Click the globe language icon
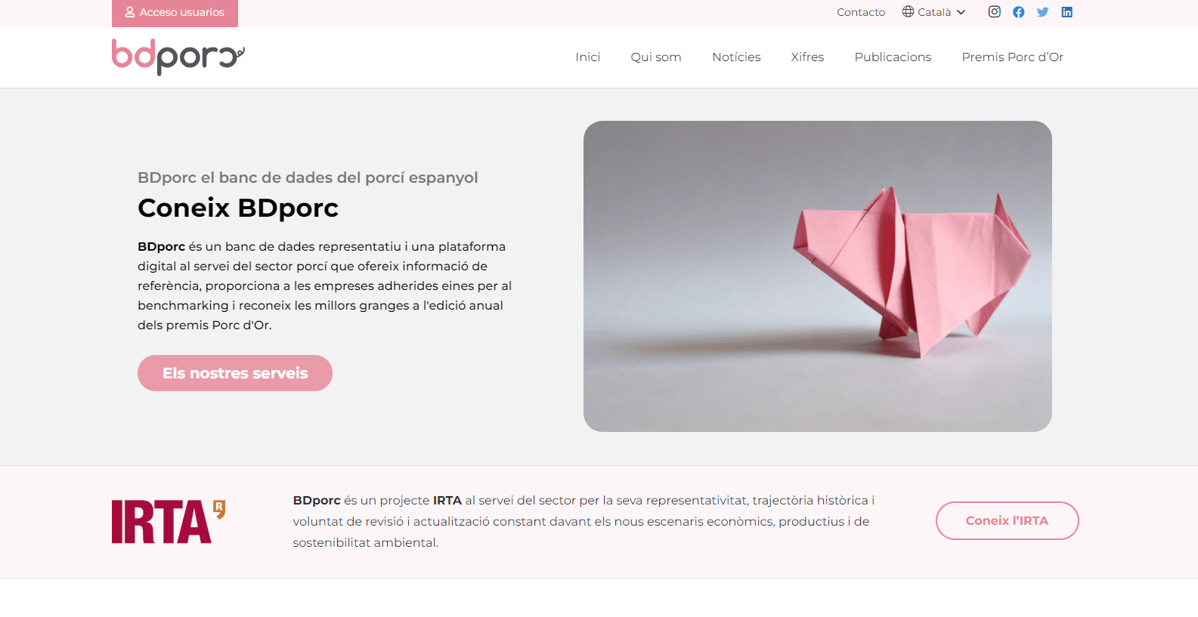This screenshot has height=617, width=1198. point(909,12)
